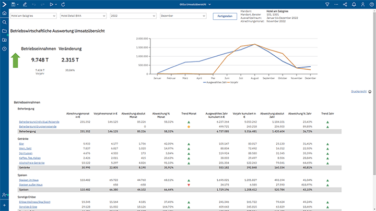This screenshot has width=376, height=211.
Task: Refresh the report with circular arrow
Action: tap(64, 4)
